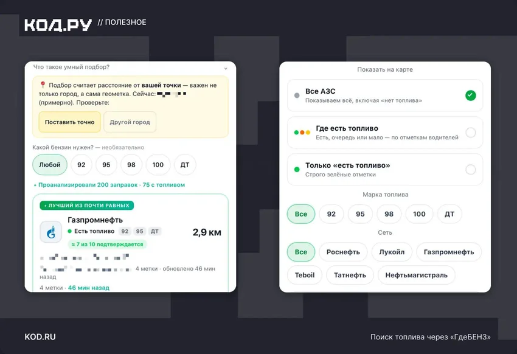Select Только «есть топливо» radio option
Image resolution: width=517 pixels, height=354 pixels.
[x=471, y=170]
